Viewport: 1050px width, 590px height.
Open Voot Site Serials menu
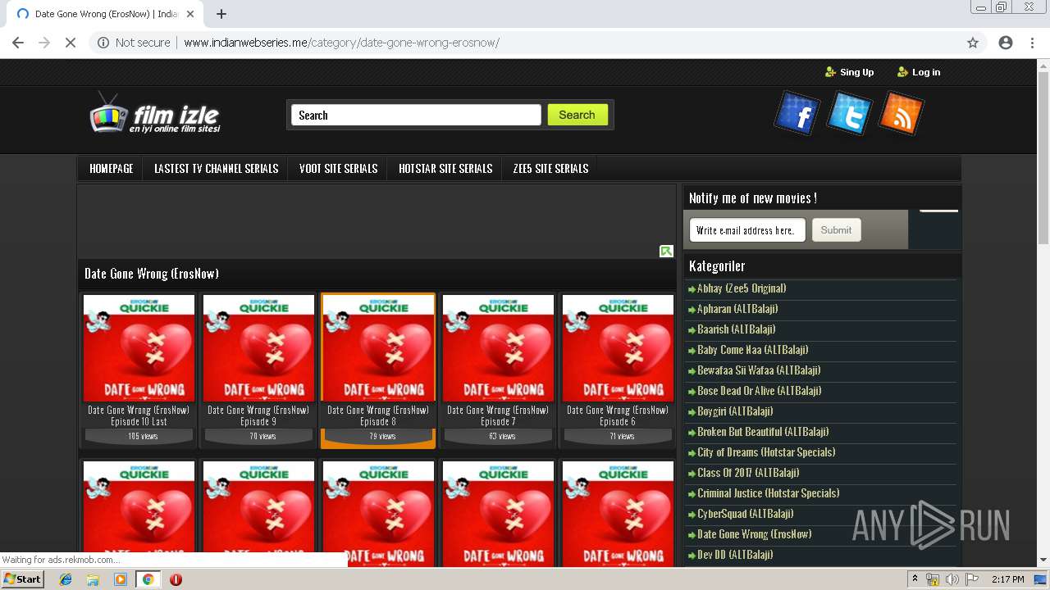338,168
